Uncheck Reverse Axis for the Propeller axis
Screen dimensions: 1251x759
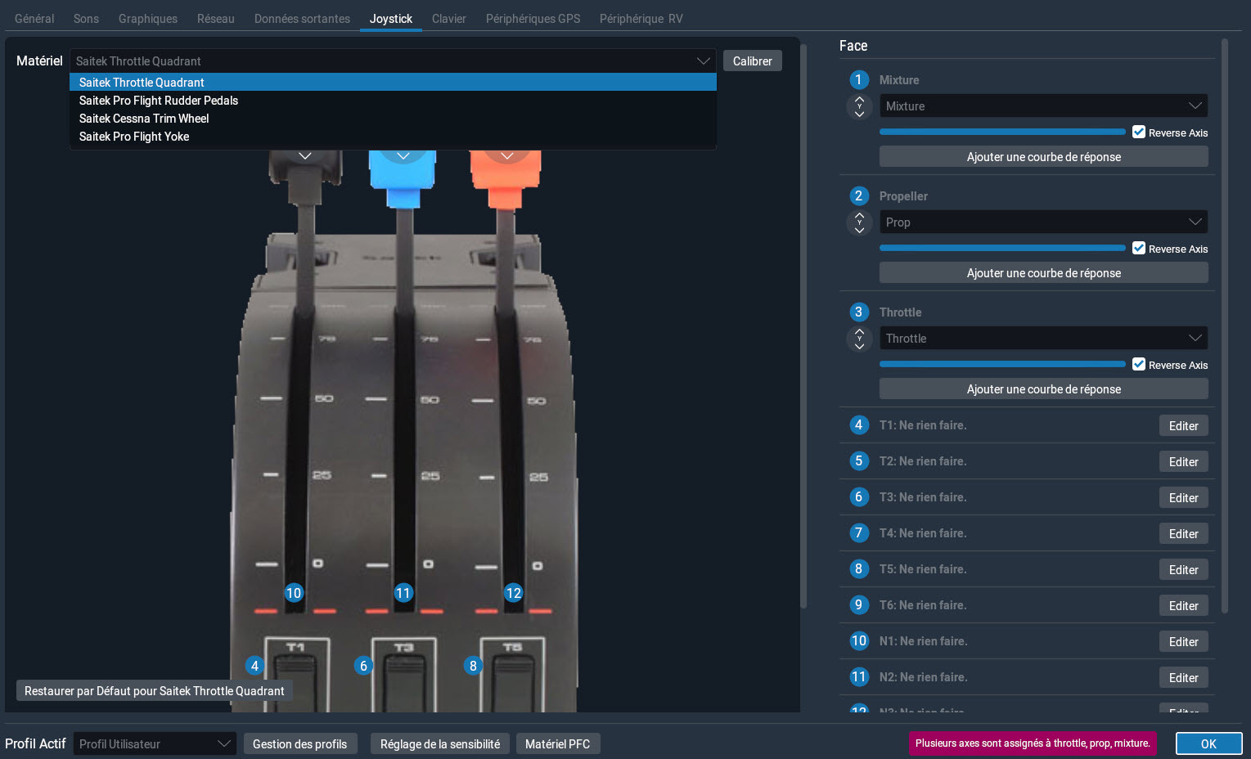click(x=1139, y=249)
